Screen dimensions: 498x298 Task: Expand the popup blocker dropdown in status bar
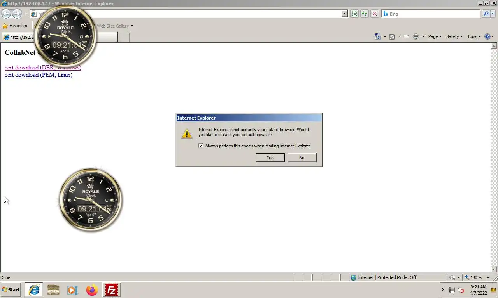click(458, 277)
